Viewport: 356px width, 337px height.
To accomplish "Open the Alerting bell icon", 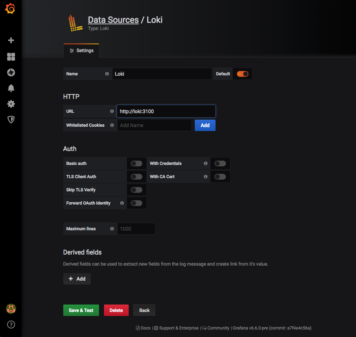I will [11, 88].
